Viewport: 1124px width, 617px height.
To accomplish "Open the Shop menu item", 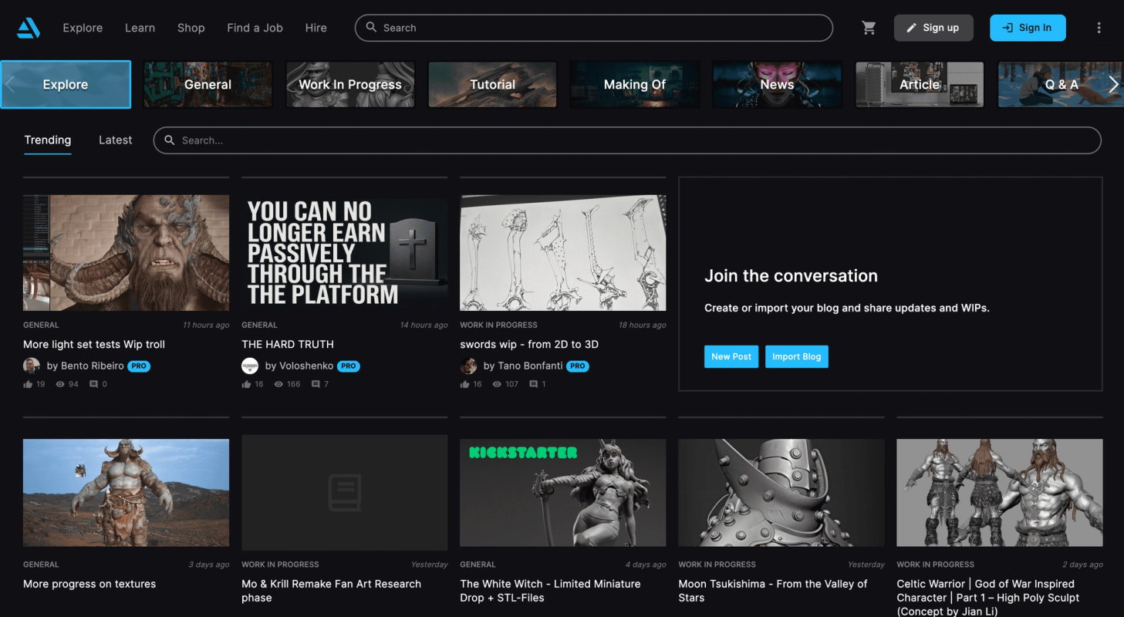I will (x=191, y=28).
